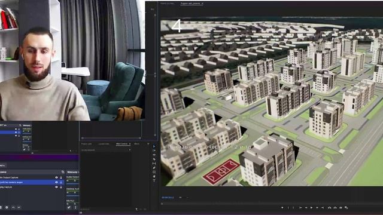Add a marker in the Program monitor
383x215 pixels.
(x=282, y=208)
